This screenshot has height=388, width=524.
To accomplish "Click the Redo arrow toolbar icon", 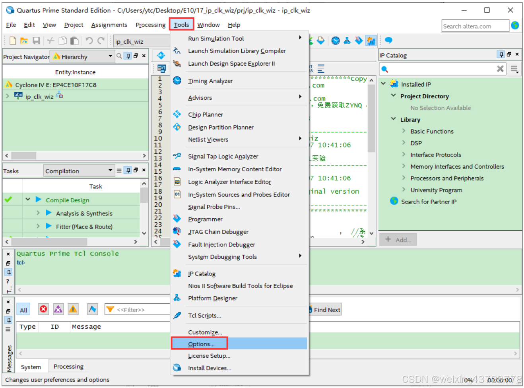I will pyautogui.click(x=101, y=41).
